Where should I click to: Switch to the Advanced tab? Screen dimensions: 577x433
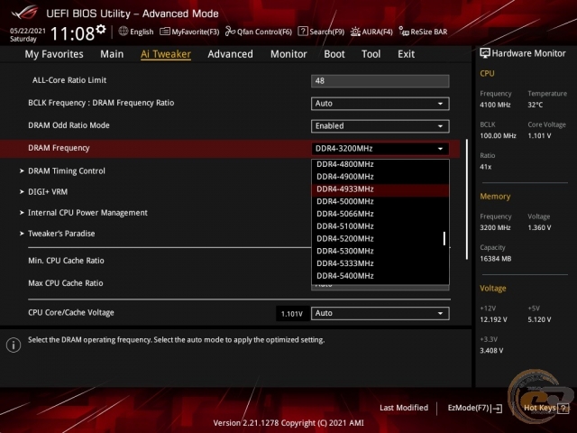pyautogui.click(x=231, y=54)
